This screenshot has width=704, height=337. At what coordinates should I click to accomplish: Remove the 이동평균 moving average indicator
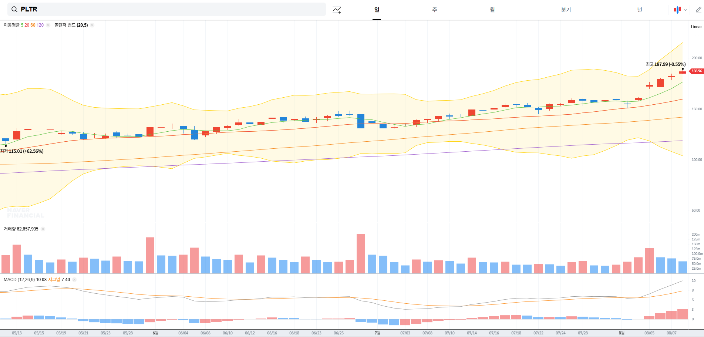click(48, 25)
